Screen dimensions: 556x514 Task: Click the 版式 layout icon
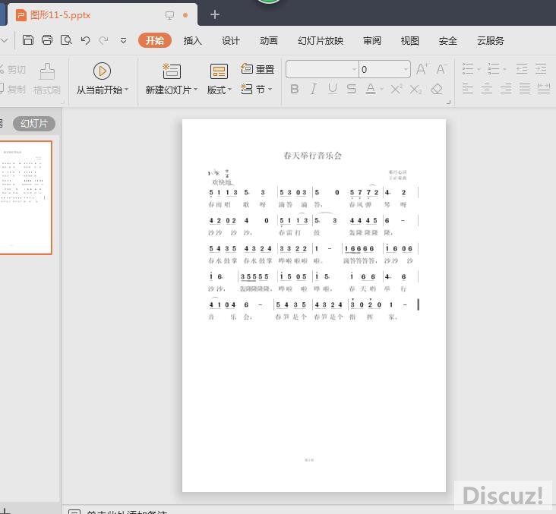click(220, 71)
